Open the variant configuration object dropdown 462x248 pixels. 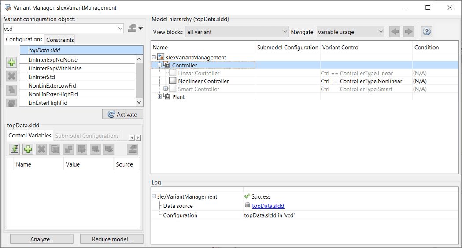click(x=121, y=29)
